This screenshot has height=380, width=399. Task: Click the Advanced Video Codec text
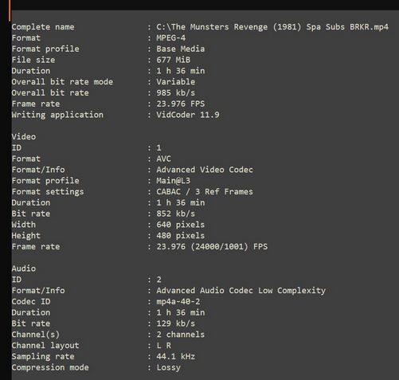tap(205, 170)
